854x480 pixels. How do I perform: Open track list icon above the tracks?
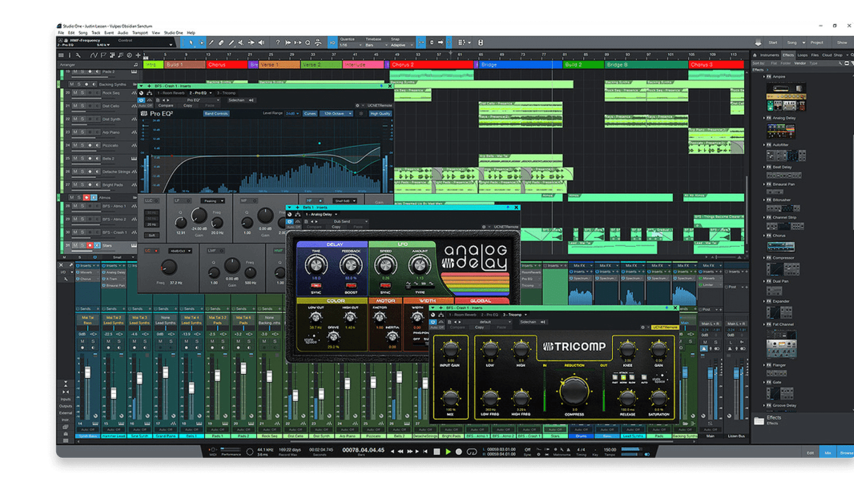point(60,55)
